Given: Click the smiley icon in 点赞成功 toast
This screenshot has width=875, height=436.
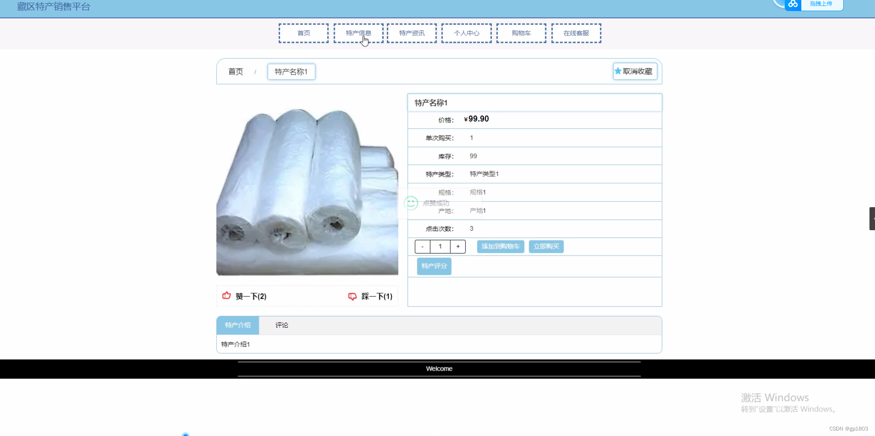Looking at the screenshot, I should point(410,203).
